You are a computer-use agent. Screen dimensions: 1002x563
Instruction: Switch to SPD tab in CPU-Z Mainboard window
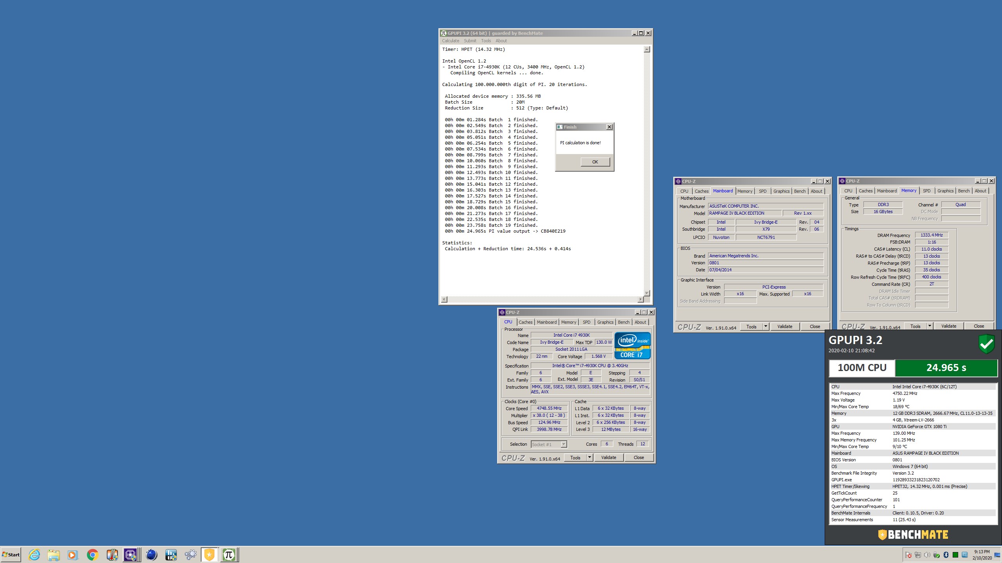(x=762, y=191)
